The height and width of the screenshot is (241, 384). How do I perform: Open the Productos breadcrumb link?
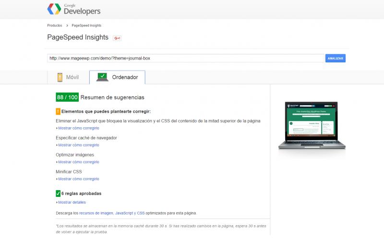click(x=55, y=25)
